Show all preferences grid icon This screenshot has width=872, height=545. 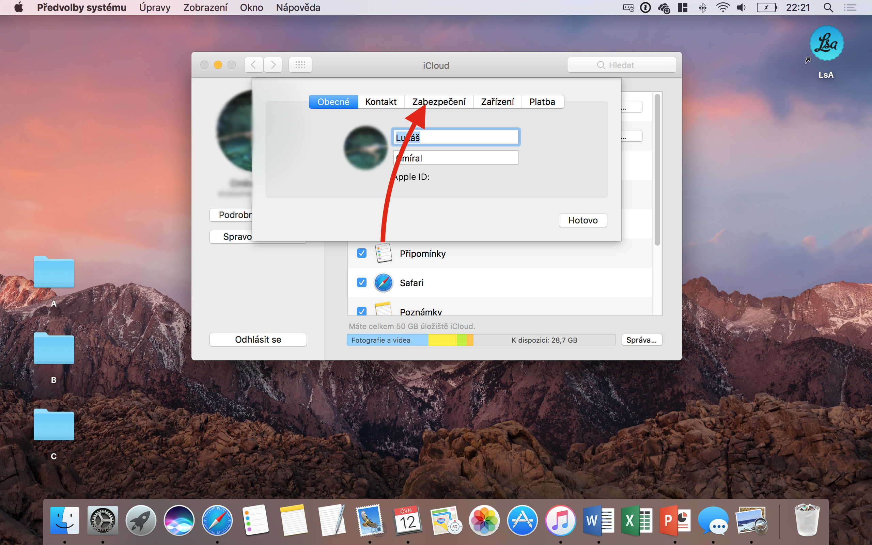(300, 65)
